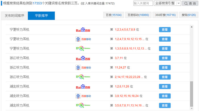Click ranking text 1,2,3,4,5,6,7,8,9
199x111 pixels.
125,29
